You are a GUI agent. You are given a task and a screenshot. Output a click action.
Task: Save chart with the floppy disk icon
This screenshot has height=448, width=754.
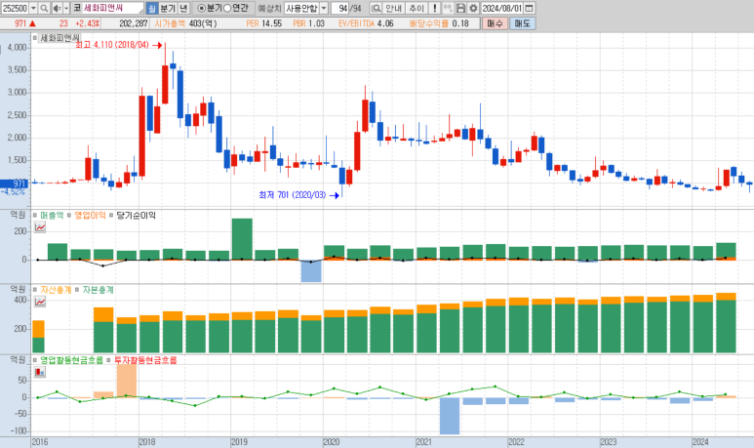(460, 8)
